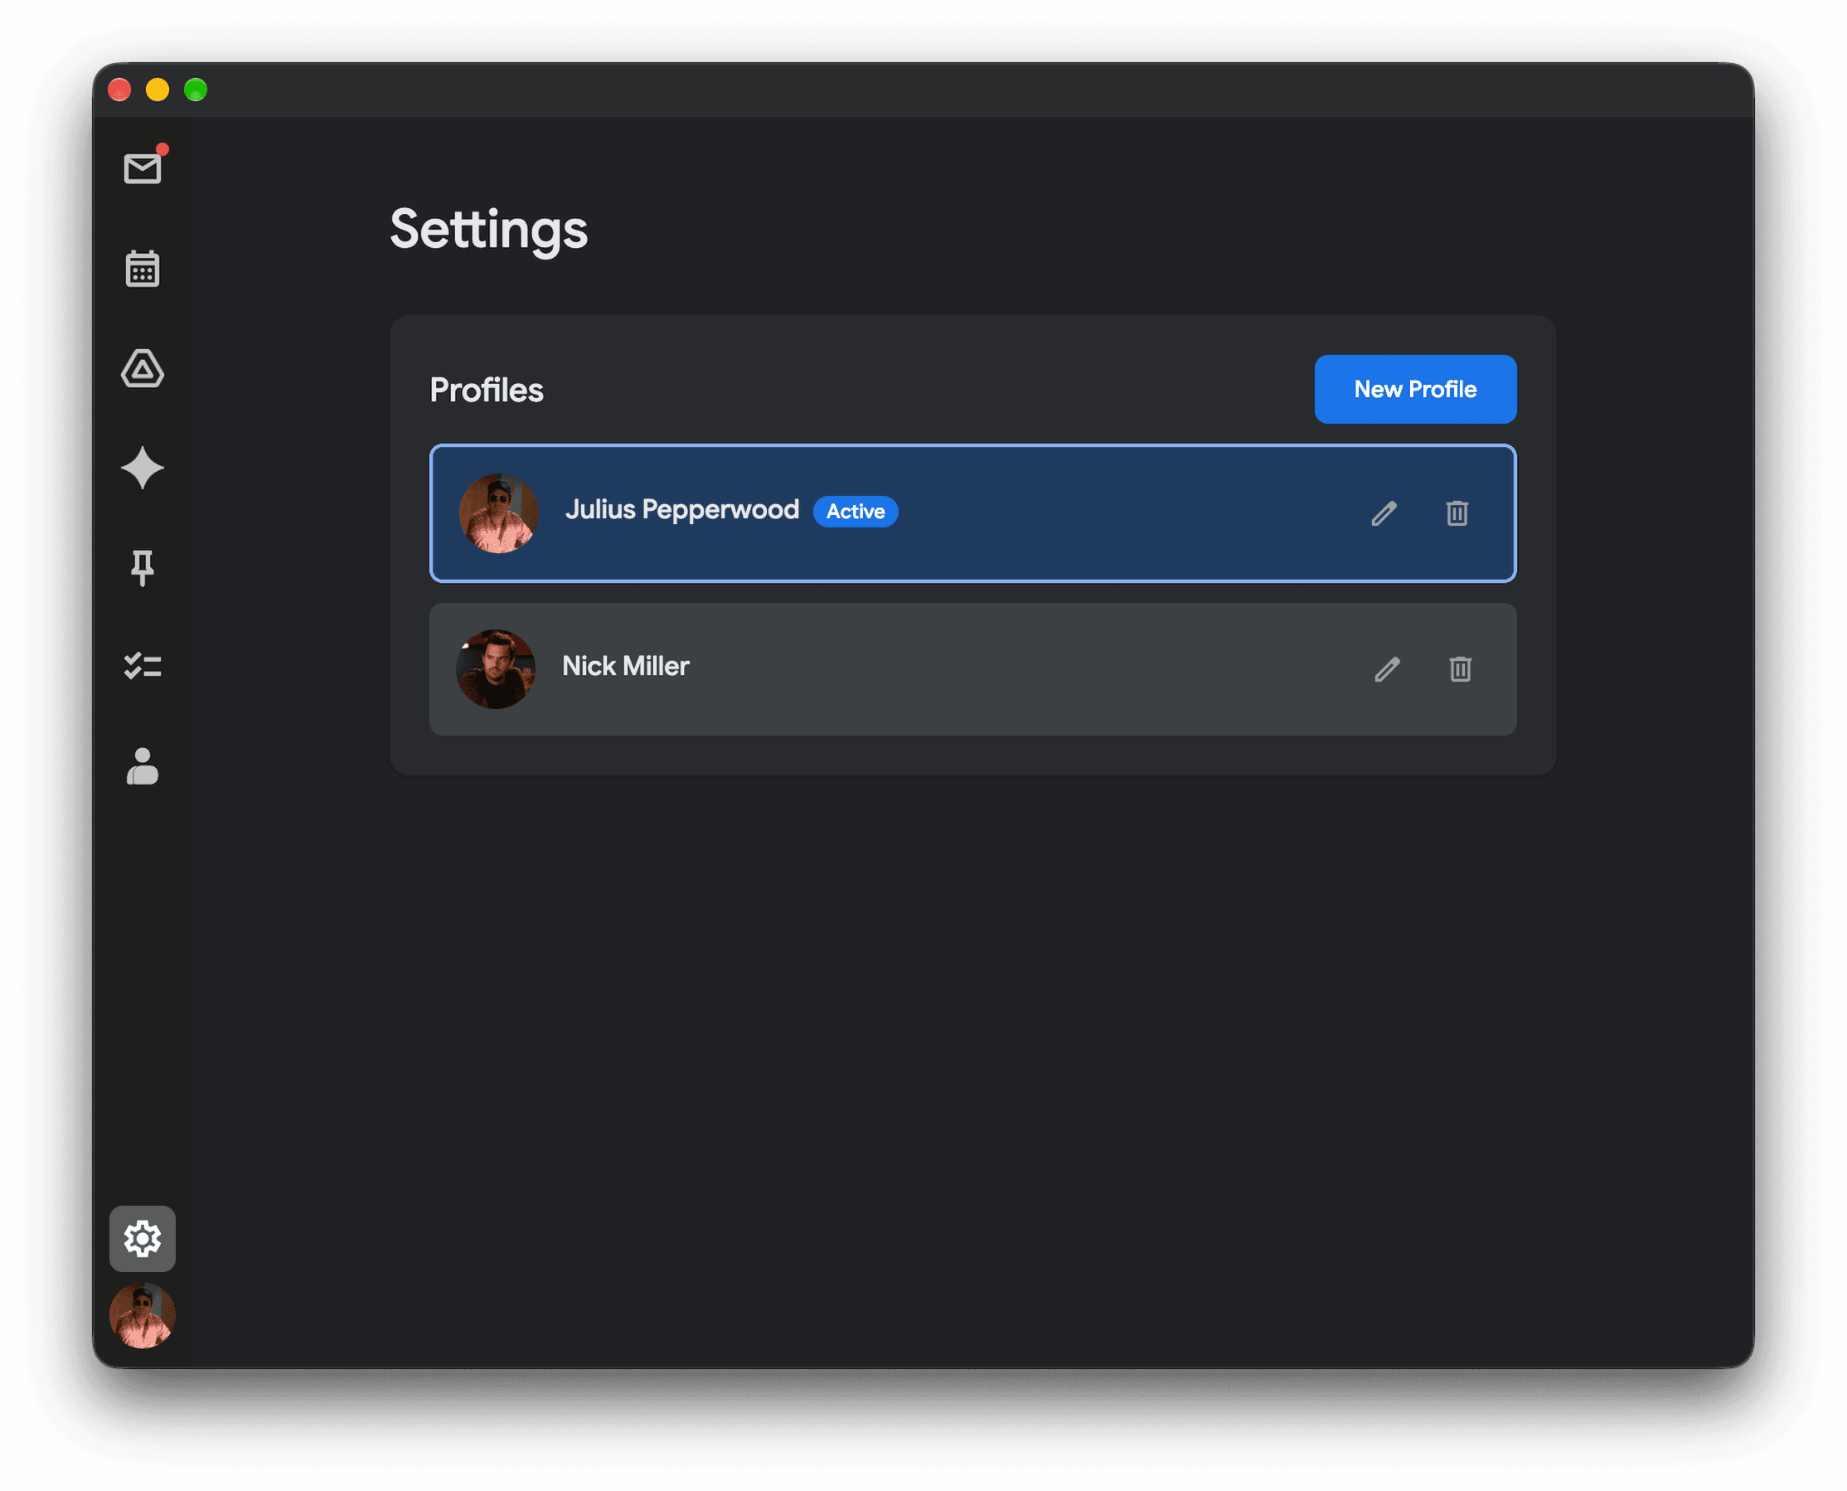Select the Julius Pepperwood profile name

coord(681,510)
